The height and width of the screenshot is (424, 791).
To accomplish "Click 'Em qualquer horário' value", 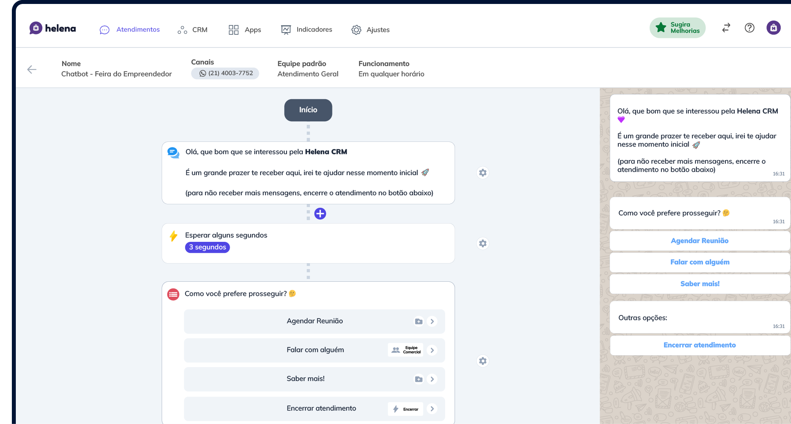I will (x=391, y=74).
